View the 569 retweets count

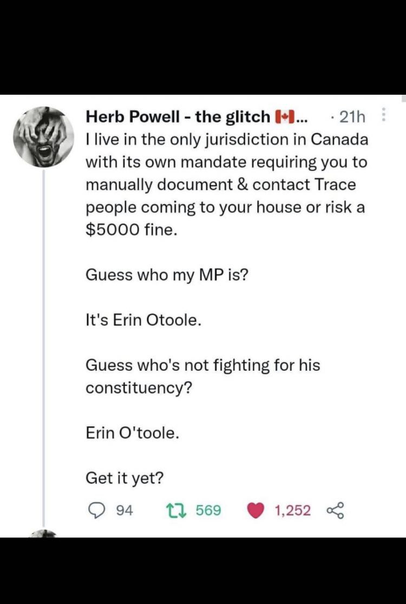pos(208,510)
